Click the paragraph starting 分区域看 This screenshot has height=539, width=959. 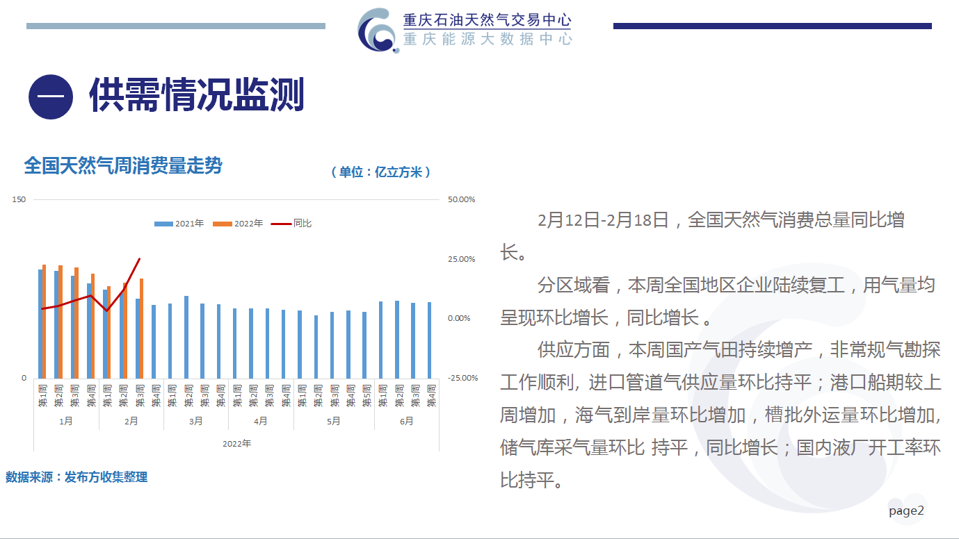tap(718, 301)
